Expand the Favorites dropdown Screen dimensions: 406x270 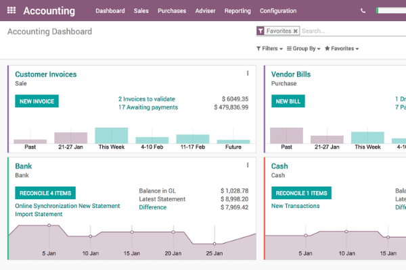342,49
